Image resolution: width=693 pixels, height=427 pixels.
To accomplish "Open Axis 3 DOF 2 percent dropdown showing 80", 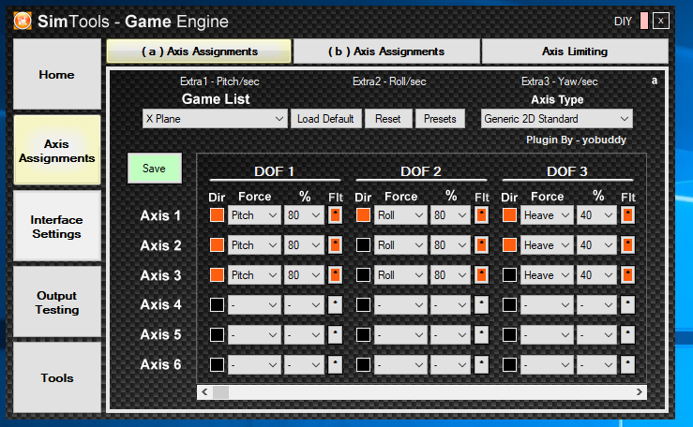I will pyautogui.click(x=450, y=275).
